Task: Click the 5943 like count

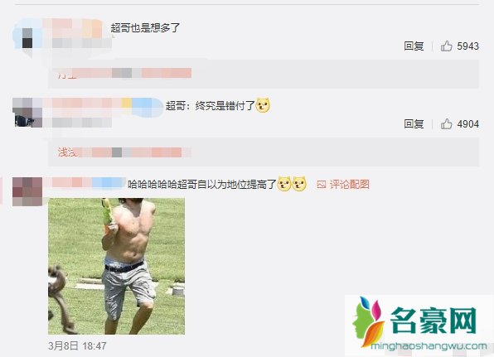Action: point(467,46)
